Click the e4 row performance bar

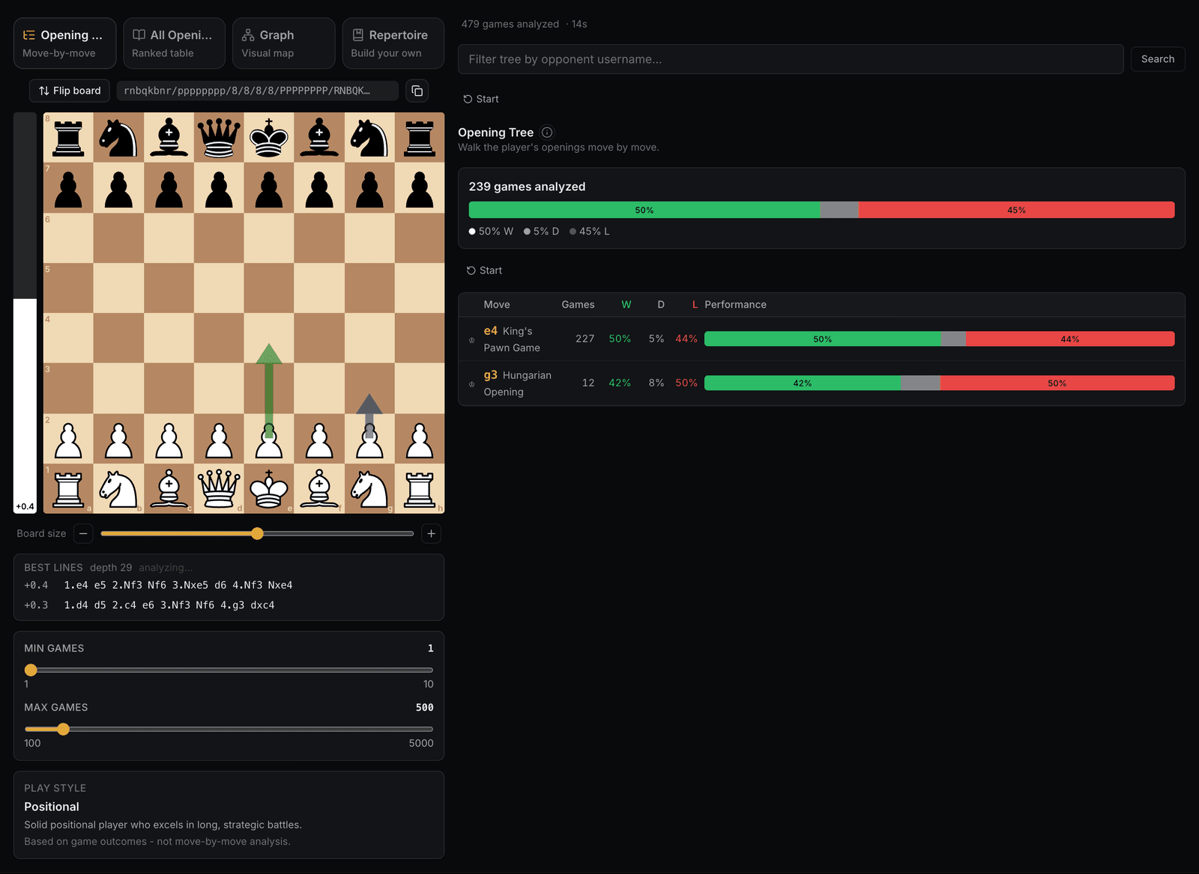point(939,339)
